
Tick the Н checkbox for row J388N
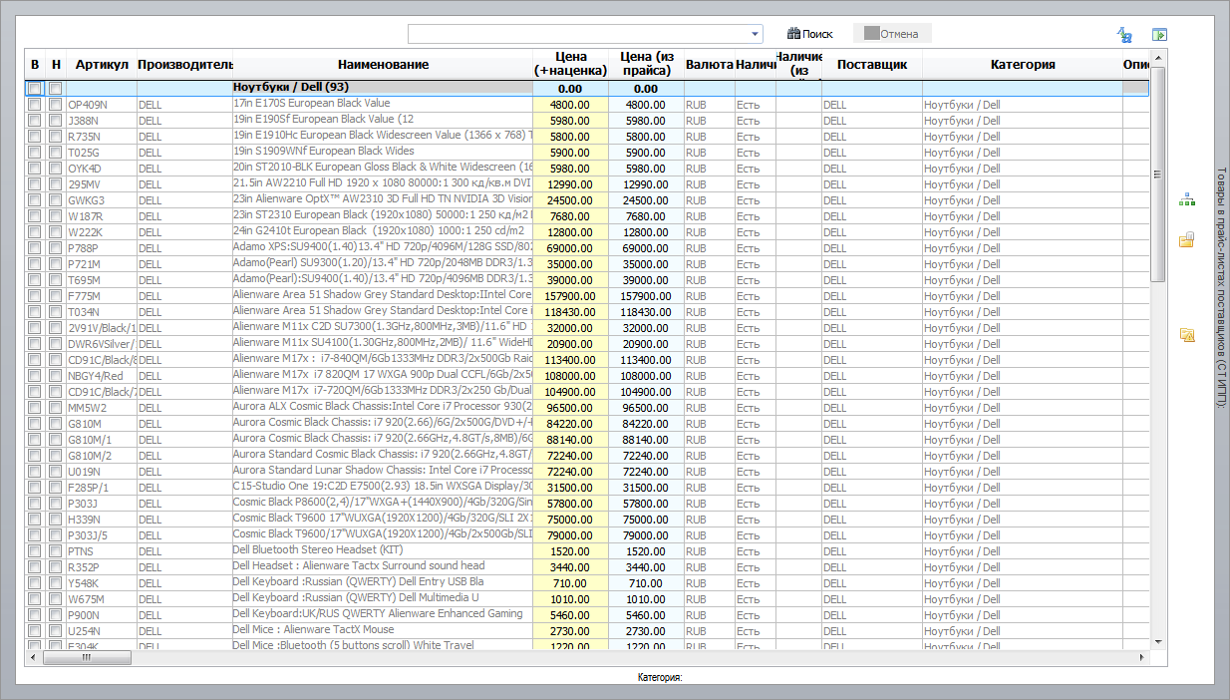click(x=56, y=120)
